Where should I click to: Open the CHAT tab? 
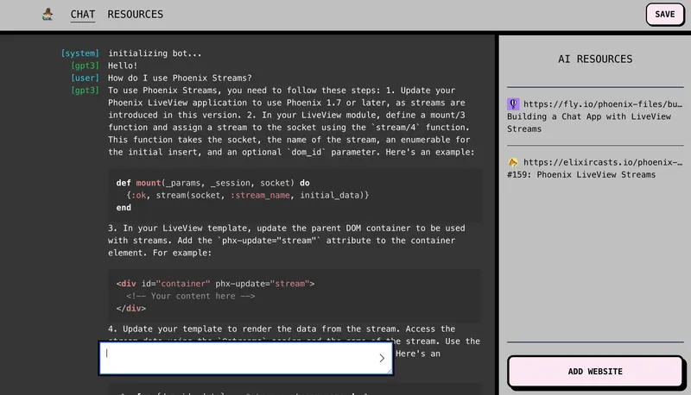click(83, 15)
